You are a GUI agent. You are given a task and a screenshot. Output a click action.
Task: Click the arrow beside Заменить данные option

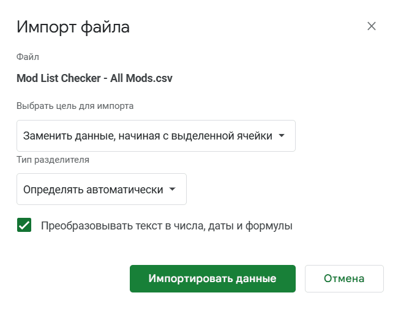(x=282, y=136)
